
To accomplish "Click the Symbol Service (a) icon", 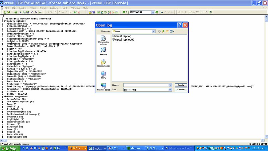I will (113, 12).
